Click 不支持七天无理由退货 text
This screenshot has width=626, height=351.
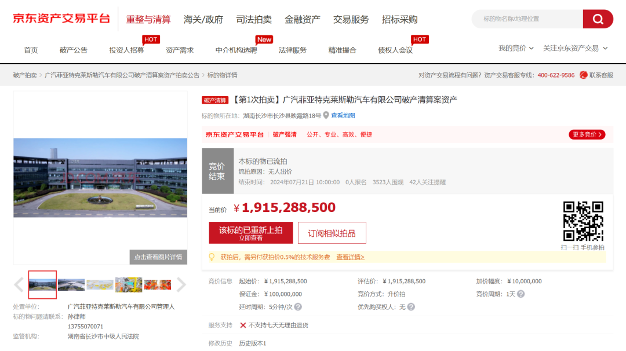278,325
